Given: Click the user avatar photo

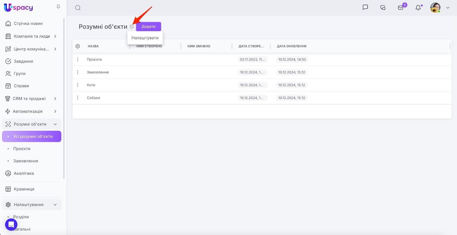Looking at the screenshot, I should [x=435, y=8].
